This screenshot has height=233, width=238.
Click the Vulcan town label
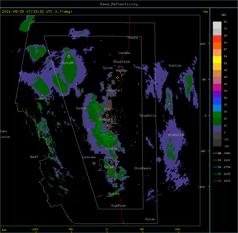point(150,219)
